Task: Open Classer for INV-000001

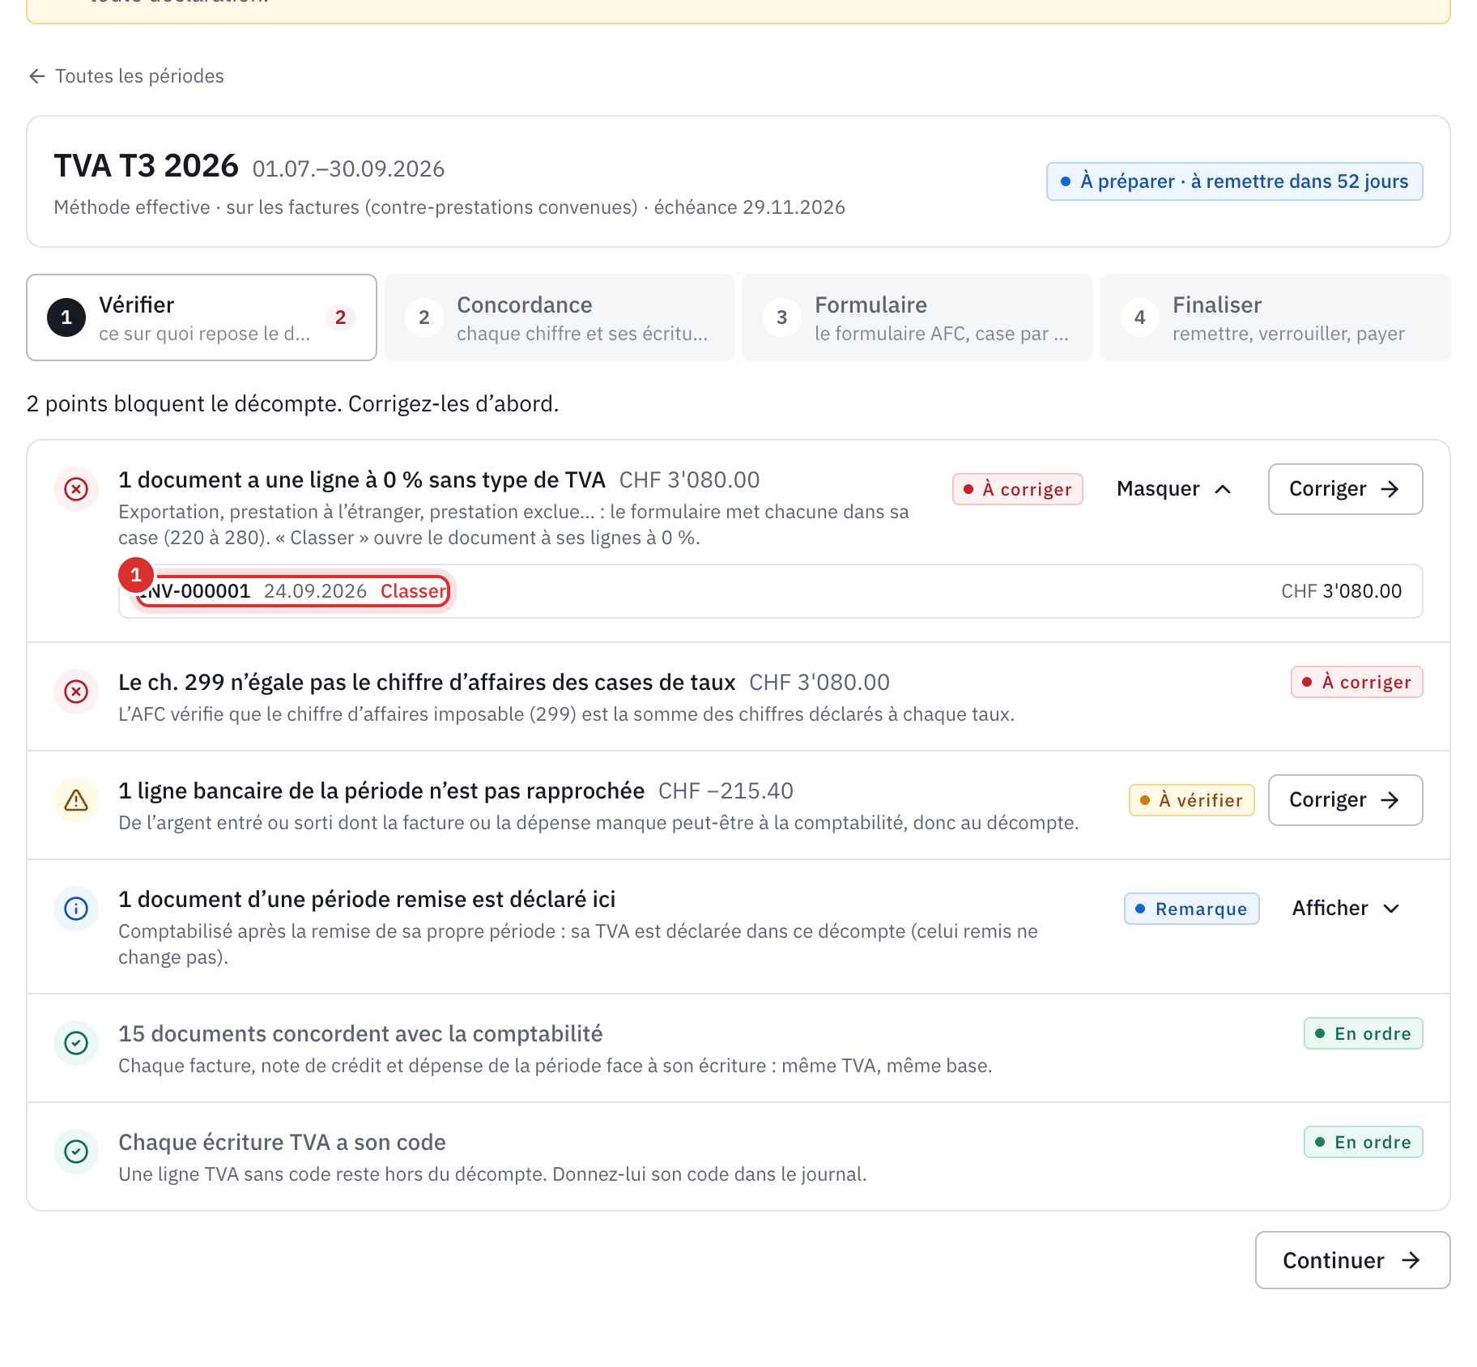Action: [x=414, y=591]
